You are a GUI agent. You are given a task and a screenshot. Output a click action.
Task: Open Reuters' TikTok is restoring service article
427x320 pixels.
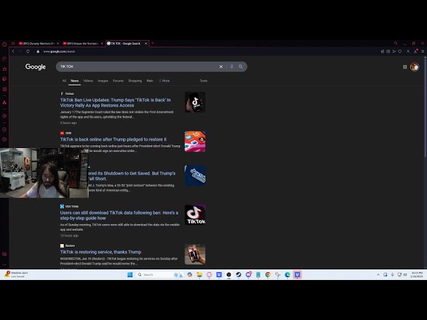[101, 252]
